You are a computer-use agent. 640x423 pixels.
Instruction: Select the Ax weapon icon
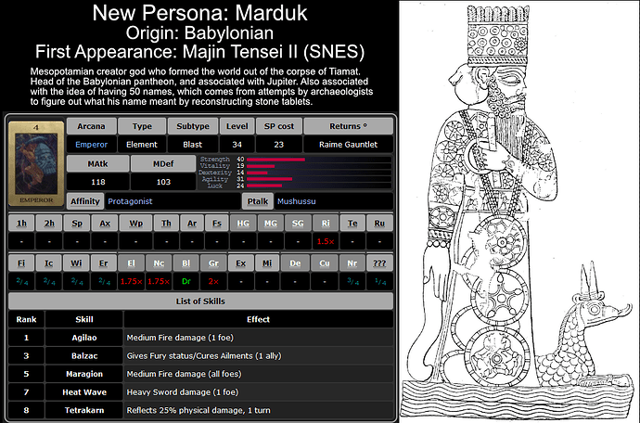105,224
